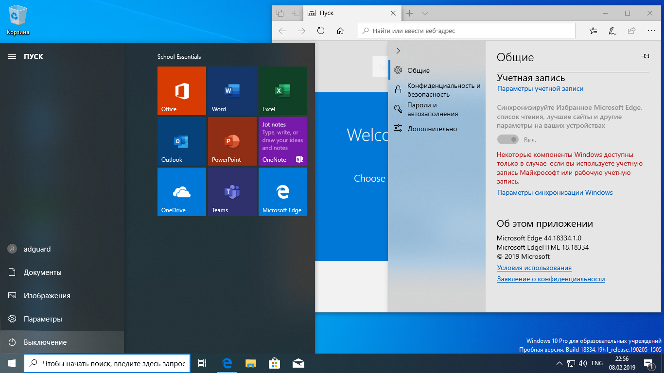
Task: Click the School Essentials group heading
Action: tap(179, 57)
